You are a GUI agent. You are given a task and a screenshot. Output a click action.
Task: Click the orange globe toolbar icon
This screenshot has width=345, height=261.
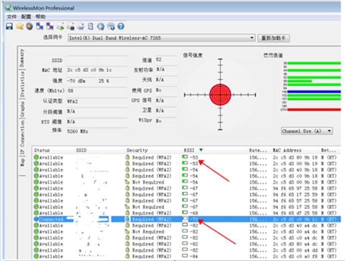click(x=29, y=26)
